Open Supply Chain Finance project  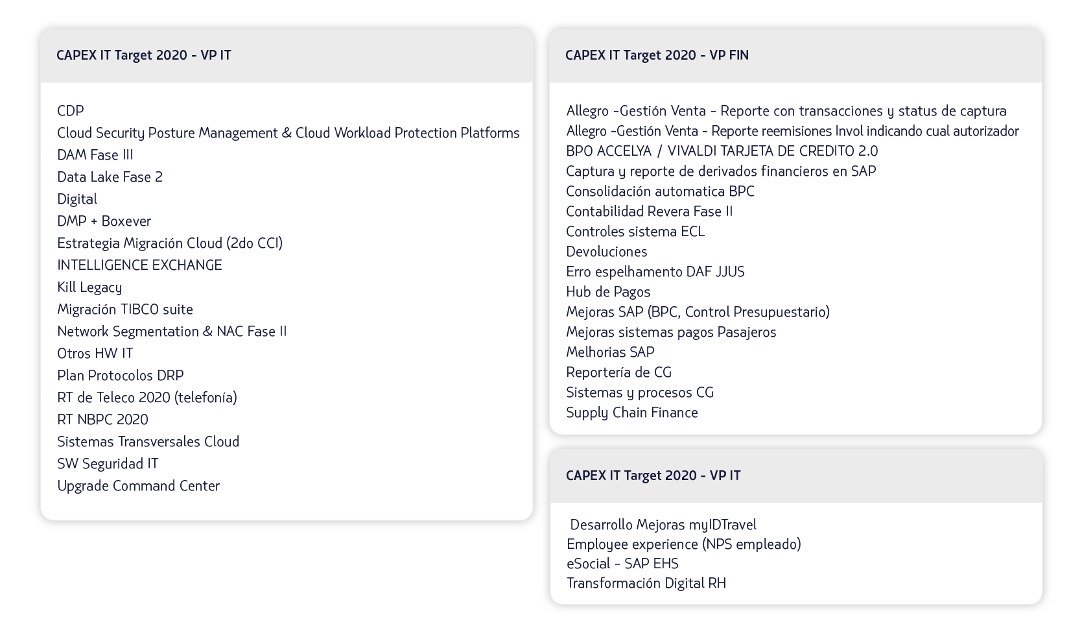[632, 413]
